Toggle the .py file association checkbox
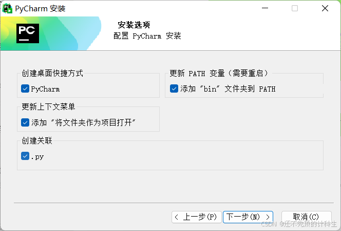The image size is (341, 231). 25,156
